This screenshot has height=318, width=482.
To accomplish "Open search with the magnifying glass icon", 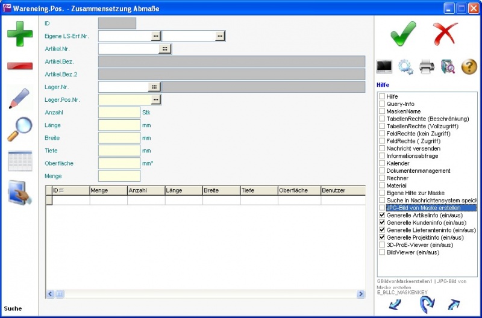I will point(20,129).
